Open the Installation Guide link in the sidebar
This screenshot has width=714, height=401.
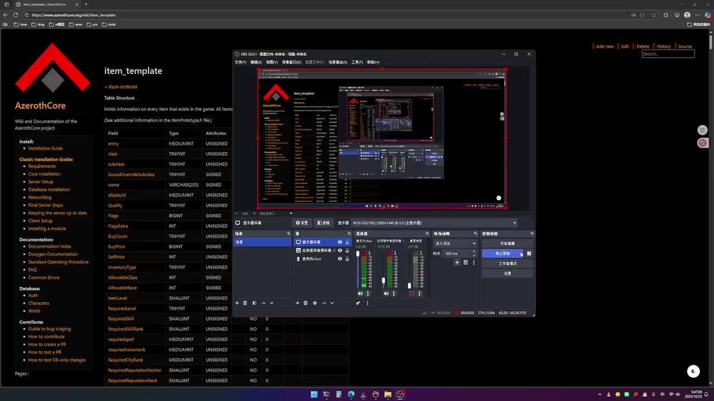pos(46,149)
